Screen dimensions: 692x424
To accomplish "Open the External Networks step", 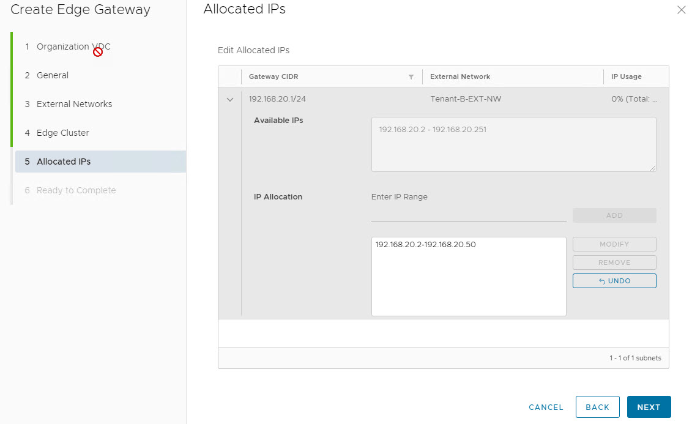I will pyautogui.click(x=74, y=104).
